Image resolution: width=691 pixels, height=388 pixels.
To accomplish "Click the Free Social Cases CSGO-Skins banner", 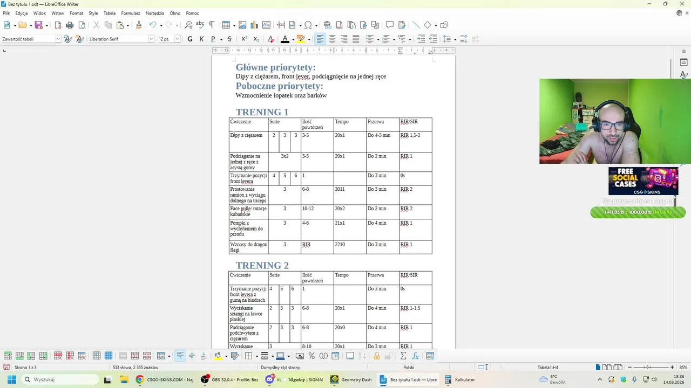I will point(643,181).
